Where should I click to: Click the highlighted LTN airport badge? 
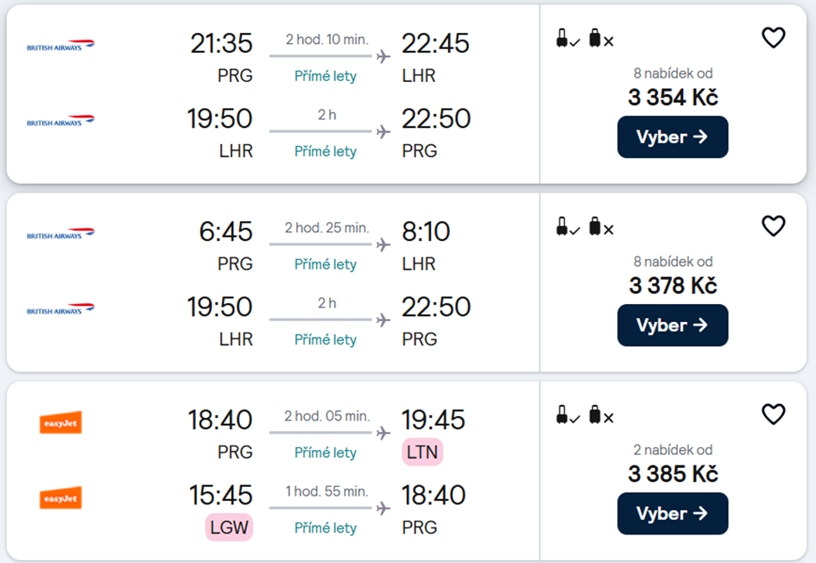[421, 452]
